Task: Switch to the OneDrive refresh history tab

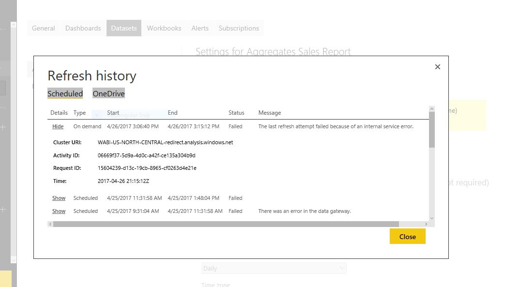Action: tap(108, 93)
